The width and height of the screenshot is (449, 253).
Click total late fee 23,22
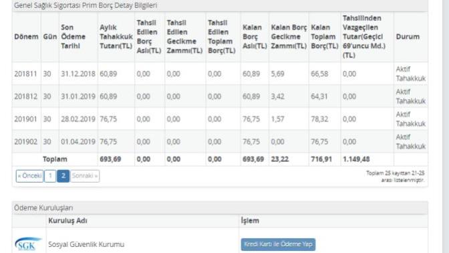pos(280,159)
